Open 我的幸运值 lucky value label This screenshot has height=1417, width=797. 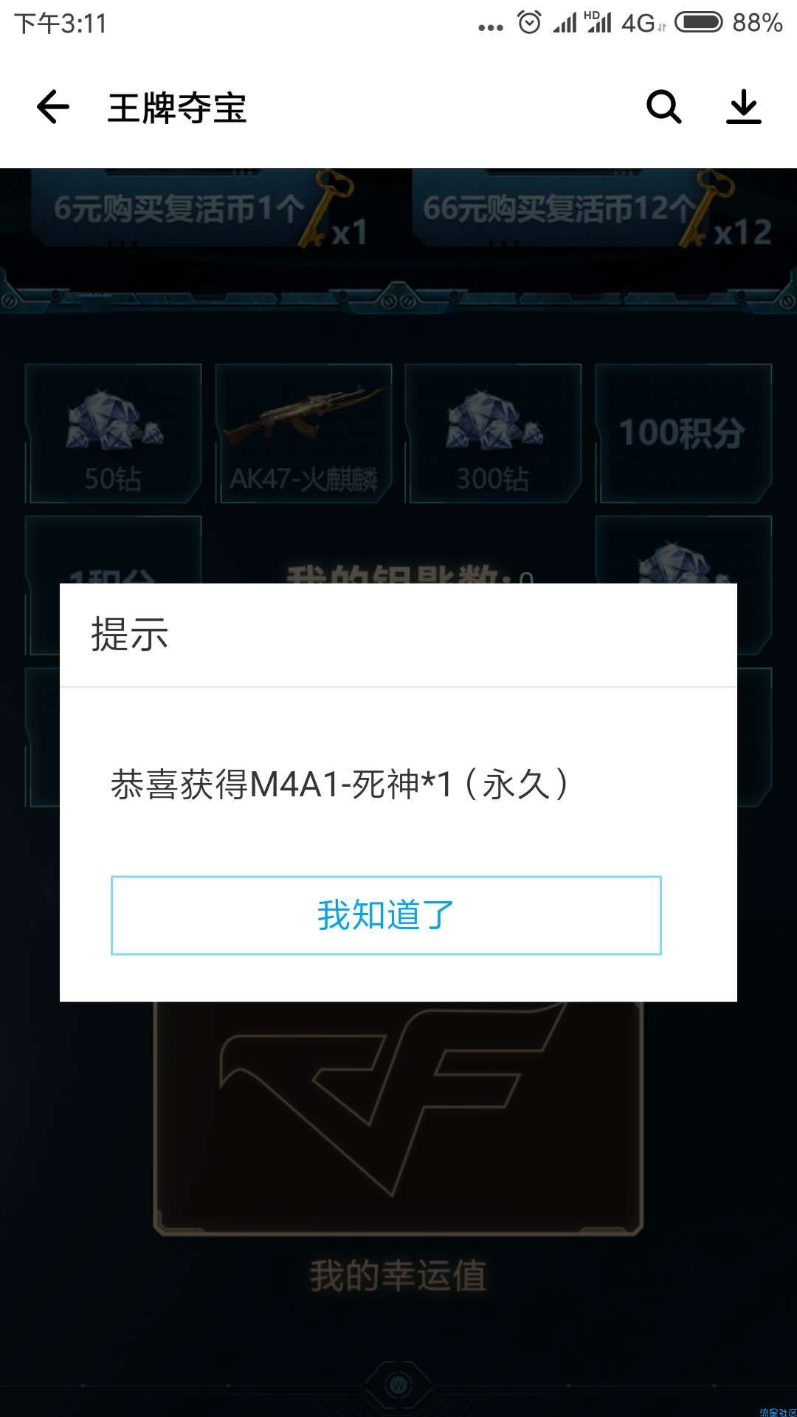click(x=398, y=1276)
